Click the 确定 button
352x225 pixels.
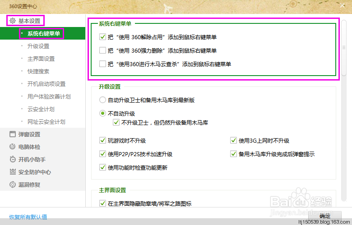point(325,216)
